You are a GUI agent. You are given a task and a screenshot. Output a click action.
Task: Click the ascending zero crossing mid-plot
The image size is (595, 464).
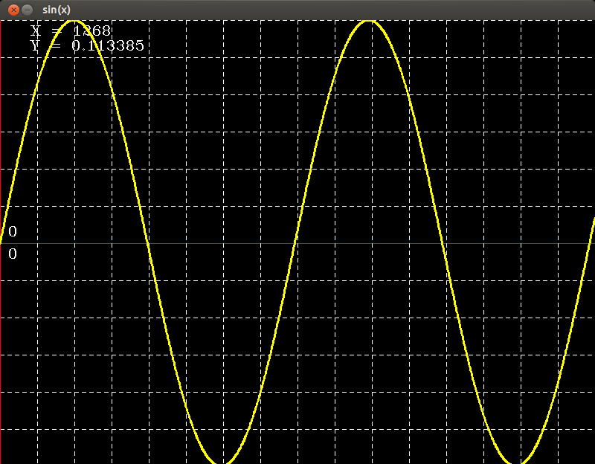[296, 243]
